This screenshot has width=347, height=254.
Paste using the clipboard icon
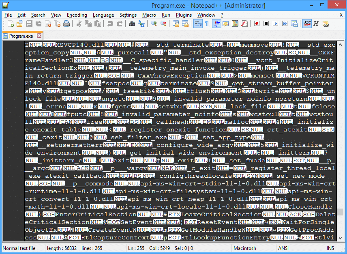click(x=97, y=24)
